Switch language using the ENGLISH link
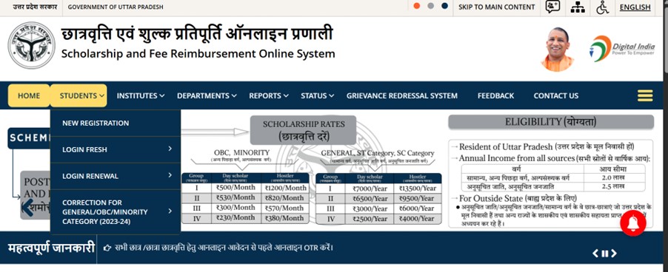The image size is (668, 272). click(635, 7)
